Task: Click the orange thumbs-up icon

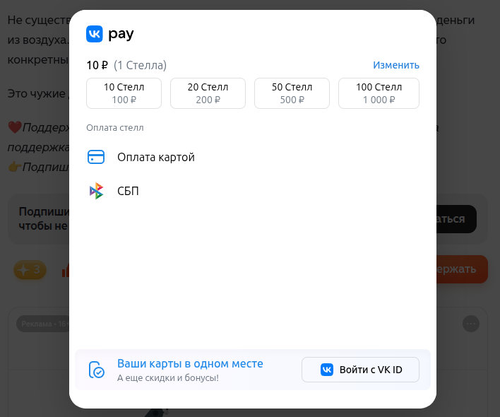Action: coord(66,270)
